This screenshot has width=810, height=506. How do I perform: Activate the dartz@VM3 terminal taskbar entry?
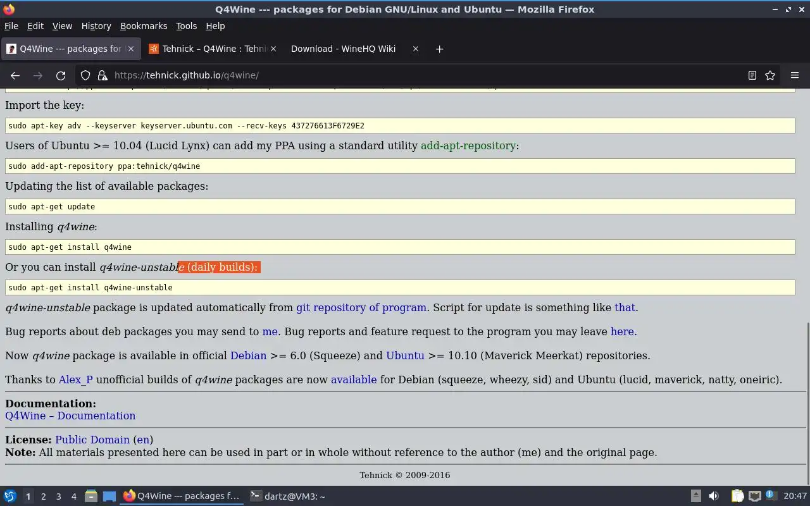[x=288, y=497]
